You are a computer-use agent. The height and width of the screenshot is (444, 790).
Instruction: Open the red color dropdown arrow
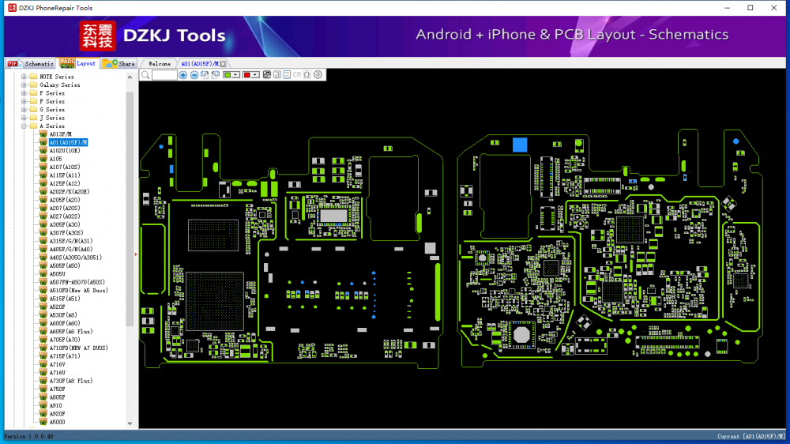[255, 75]
